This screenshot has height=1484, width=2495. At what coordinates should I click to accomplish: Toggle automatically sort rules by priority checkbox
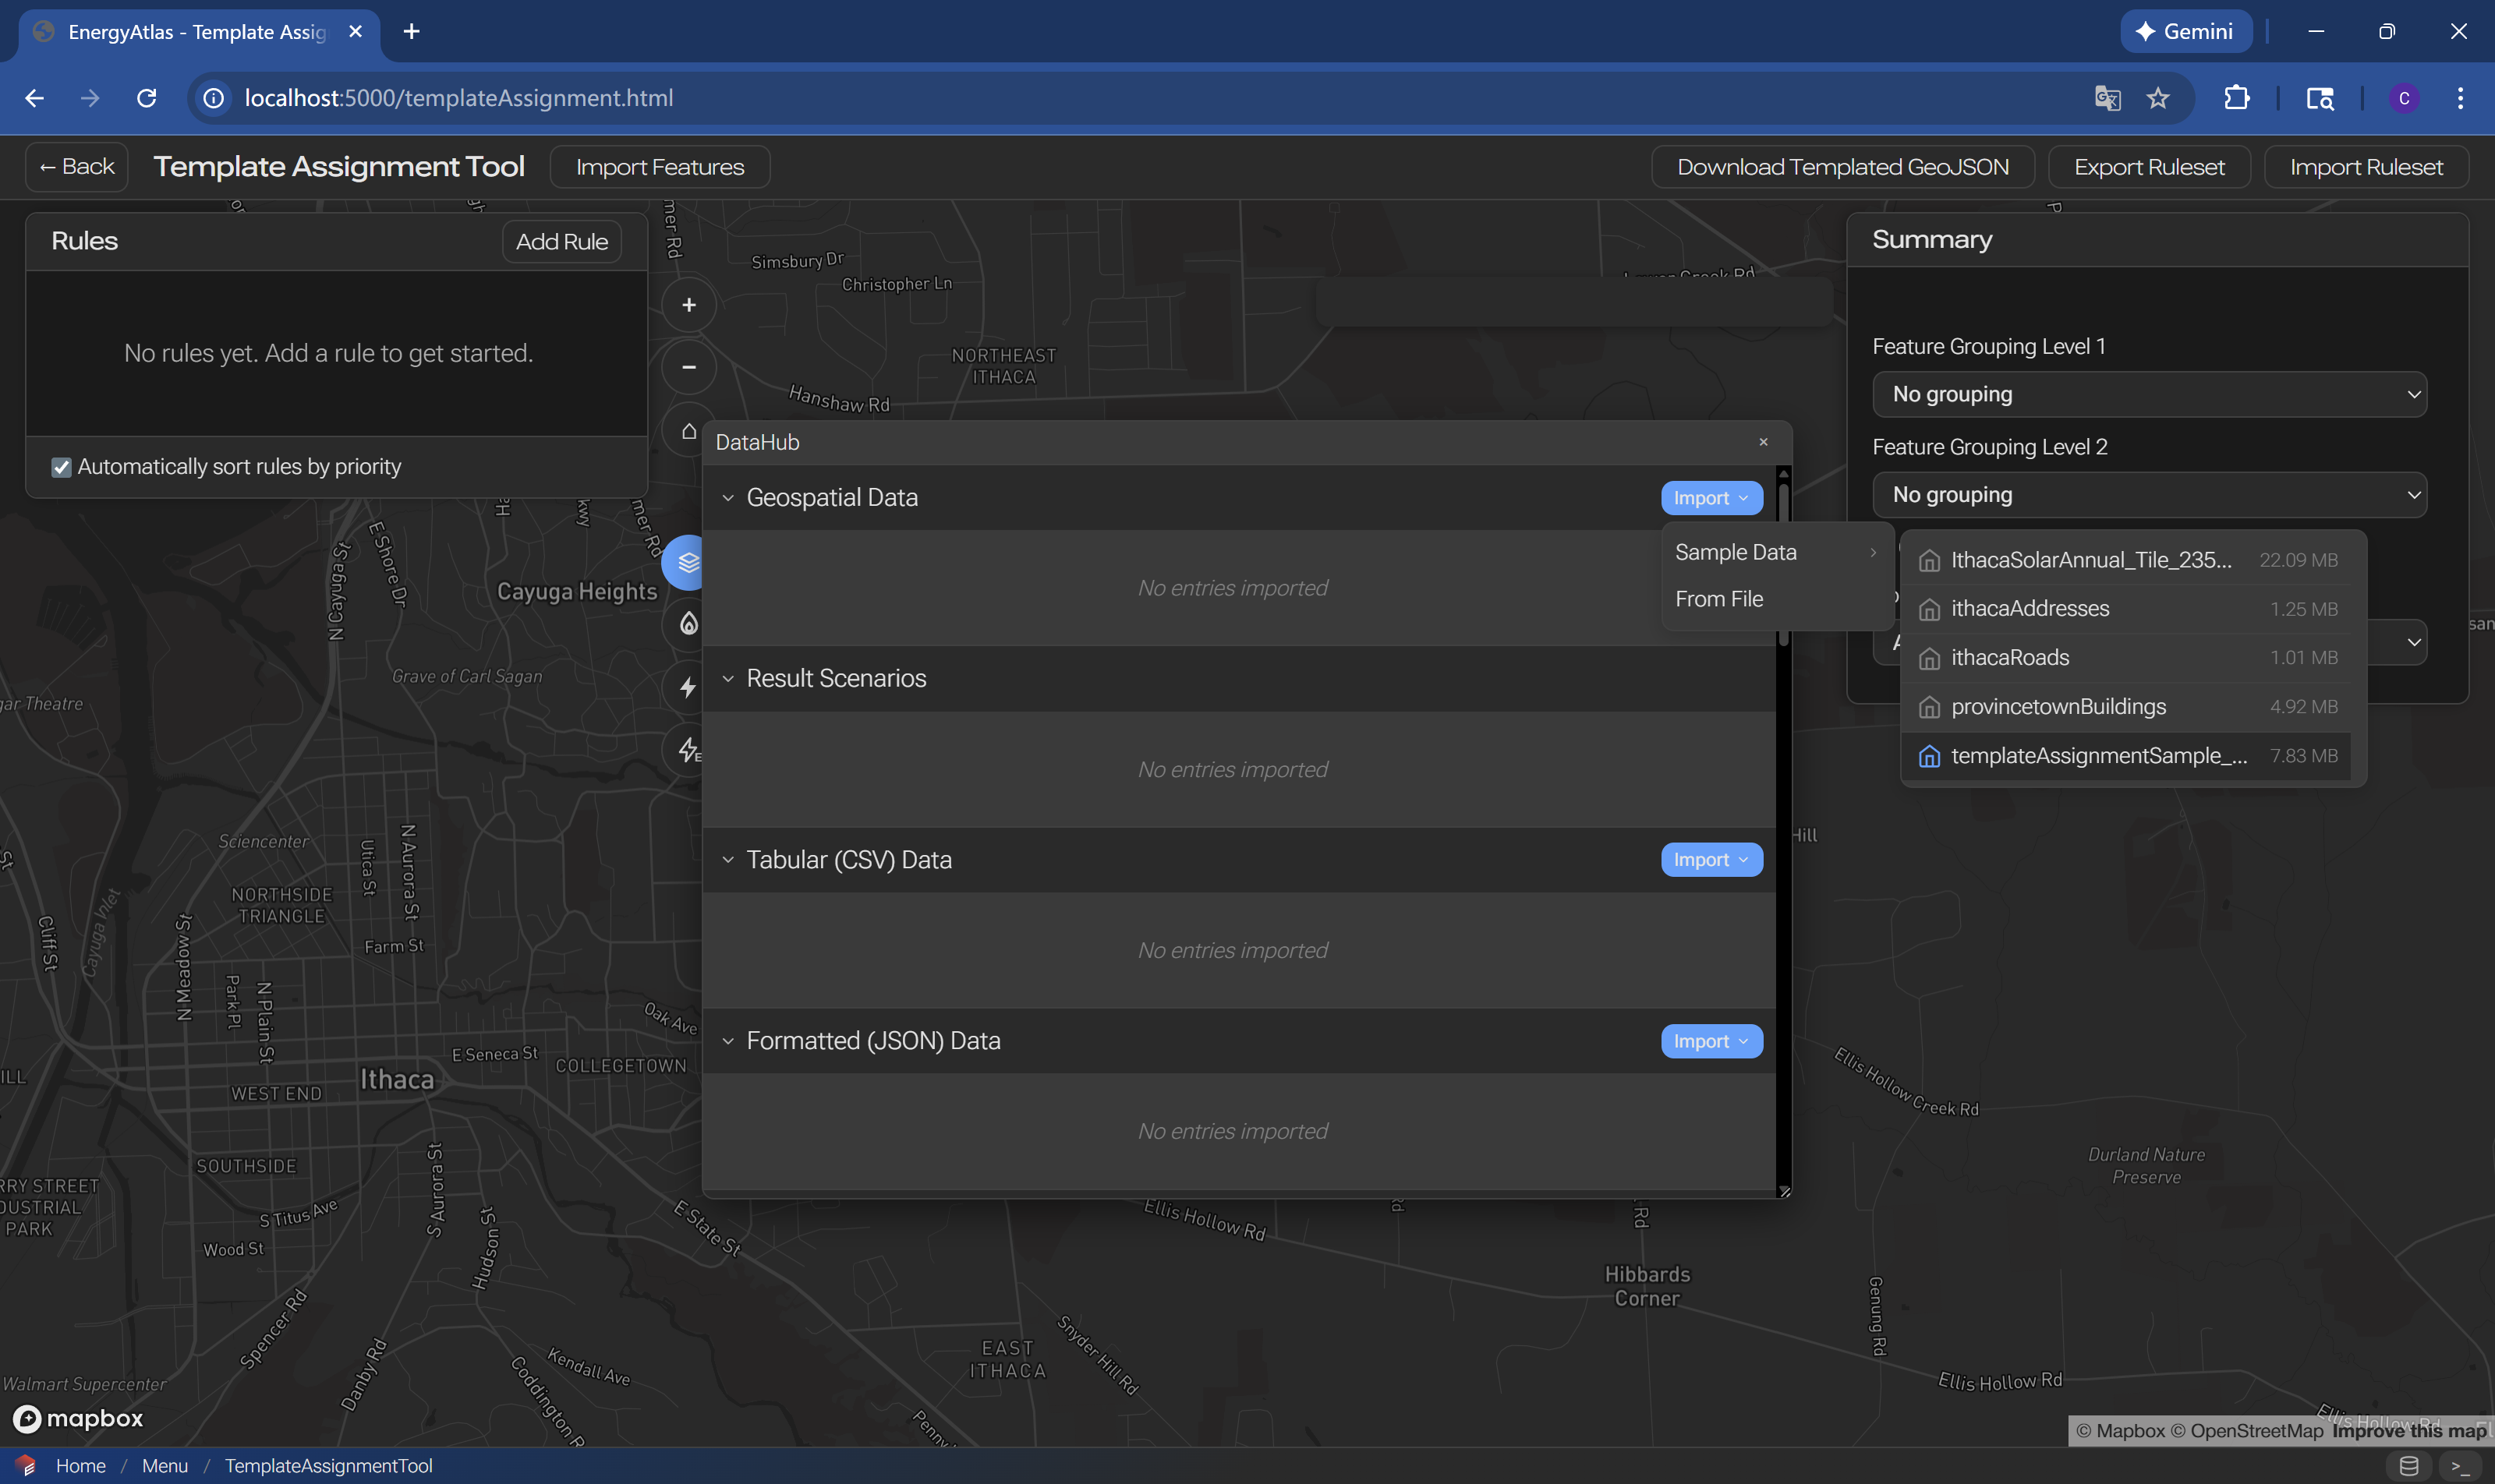click(61, 467)
